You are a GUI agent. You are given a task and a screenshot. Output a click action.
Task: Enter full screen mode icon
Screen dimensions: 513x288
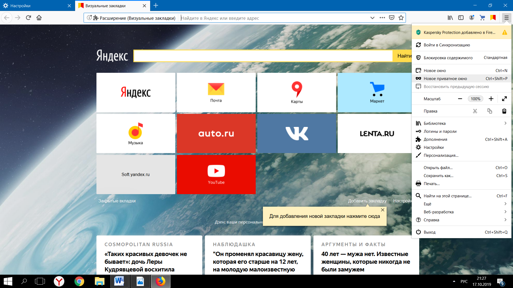(504, 99)
